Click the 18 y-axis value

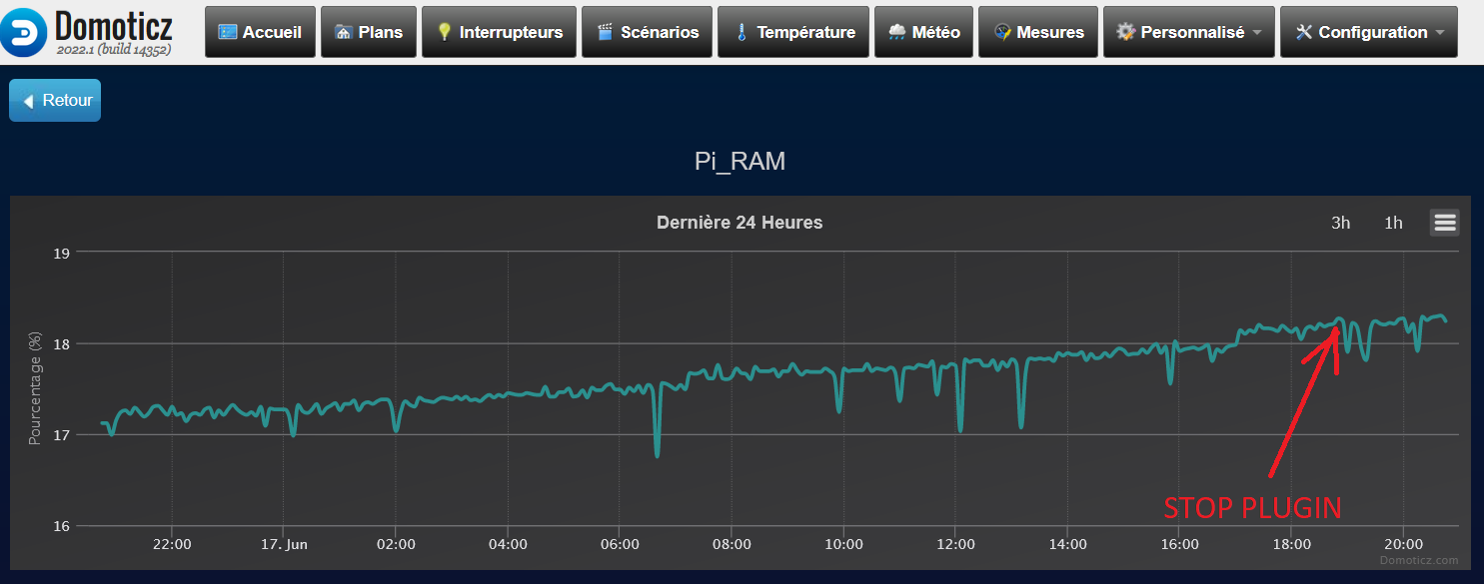coord(60,343)
